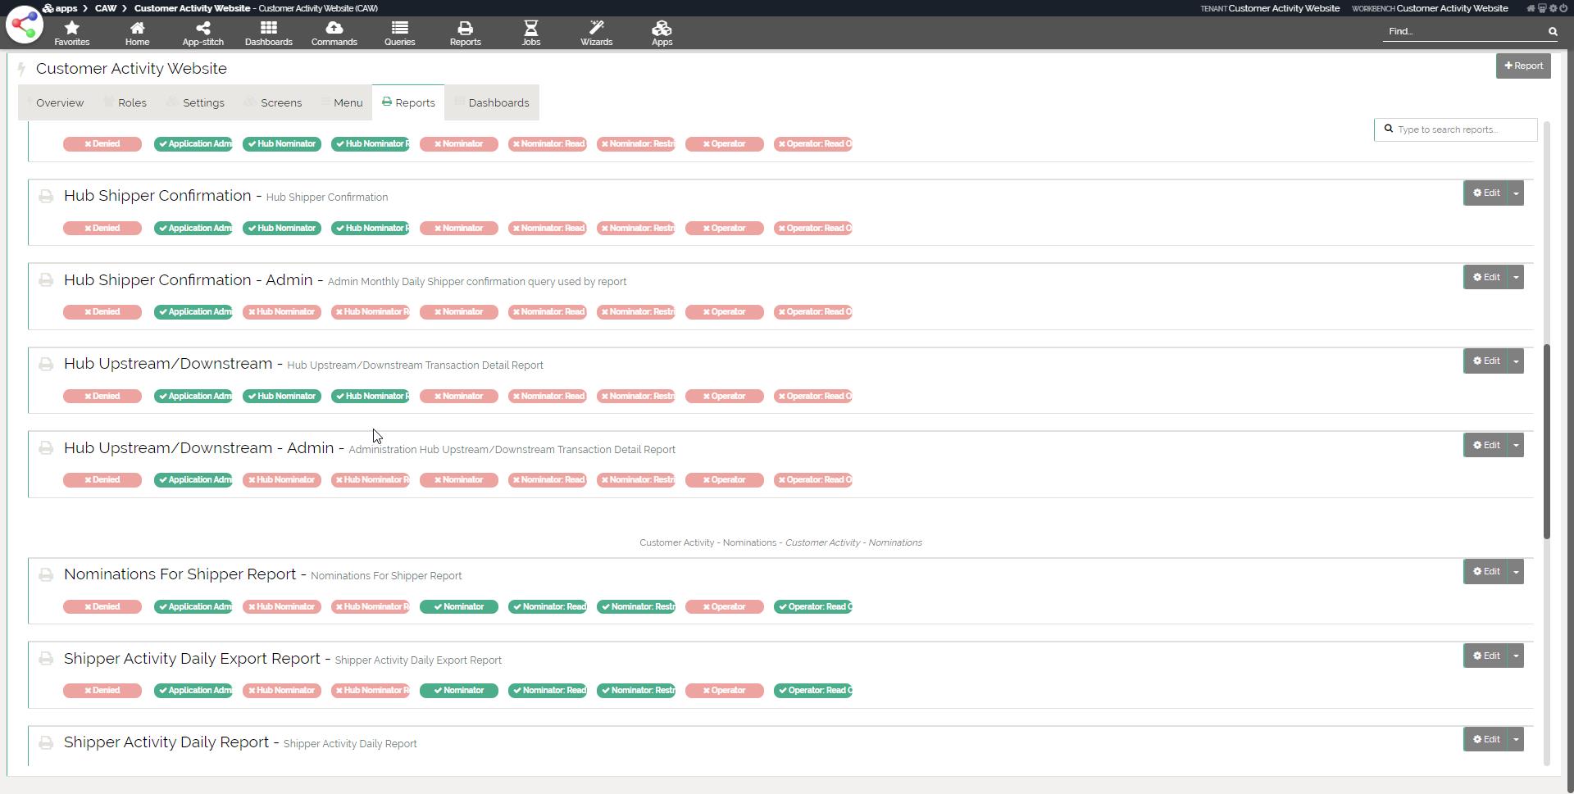Expand Edit dropdown arrow for Nominations For Shipper Report
The width and height of the screenshot is (1574, 794).
tap(1516, 572)
